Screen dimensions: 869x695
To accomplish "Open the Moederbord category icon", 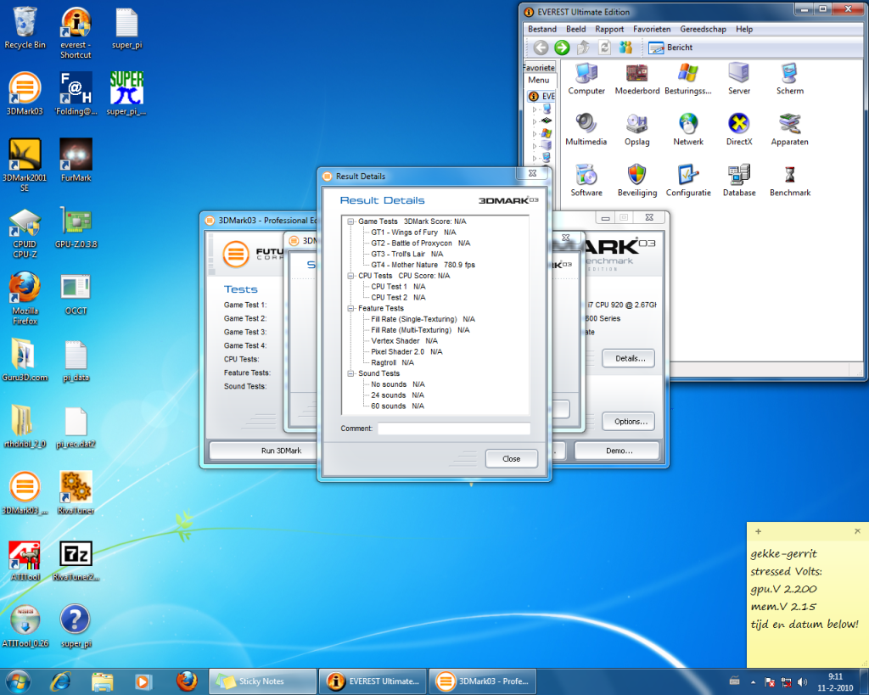I will pyautogui.click(x=637, y=79).
